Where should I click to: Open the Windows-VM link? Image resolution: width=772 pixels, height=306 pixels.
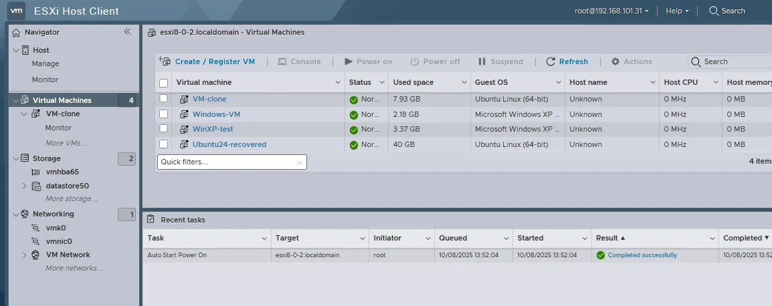pos(216,114)
